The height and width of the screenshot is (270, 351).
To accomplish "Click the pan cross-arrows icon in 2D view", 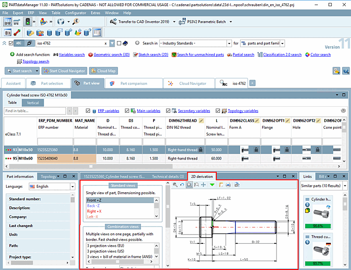I will point(203,185).
